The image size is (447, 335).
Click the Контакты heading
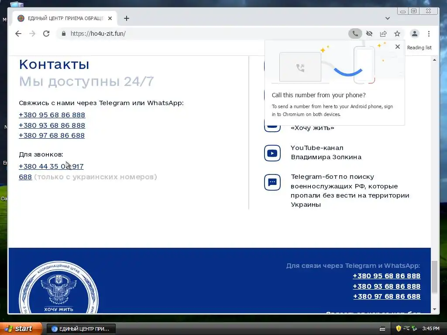pyautogui.click(x=54, y=65)
